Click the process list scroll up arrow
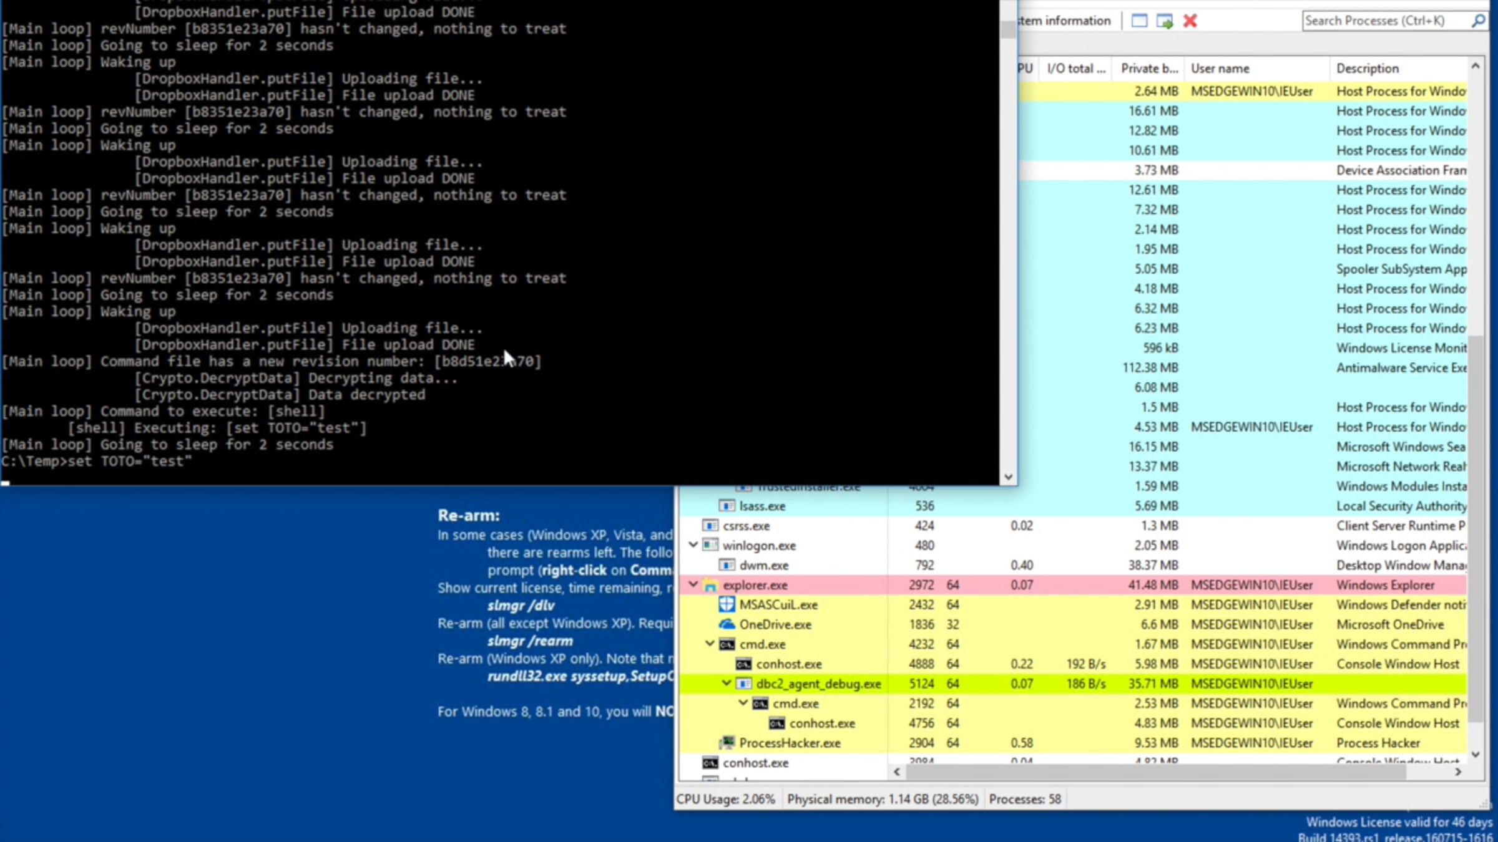Viewport: 1498px width, 842px height. coord(1476,66)
